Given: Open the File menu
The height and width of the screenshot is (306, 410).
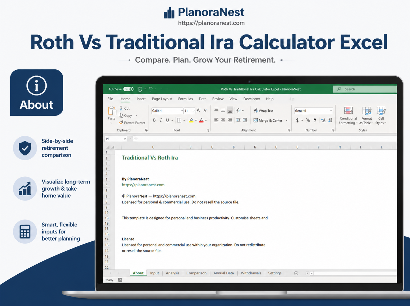Looking at the screenshot, I should [x=110, y=99].
